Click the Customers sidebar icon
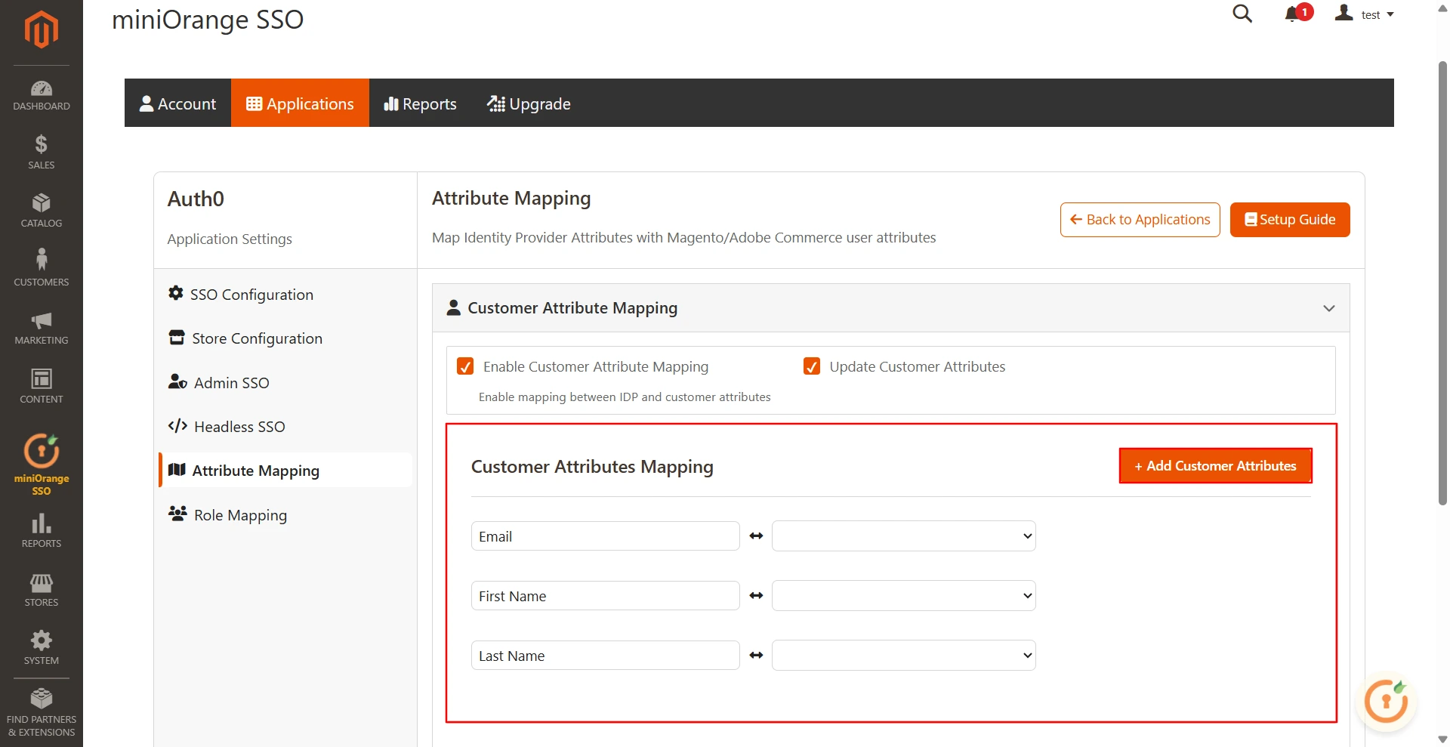 (x=41, y=266)
